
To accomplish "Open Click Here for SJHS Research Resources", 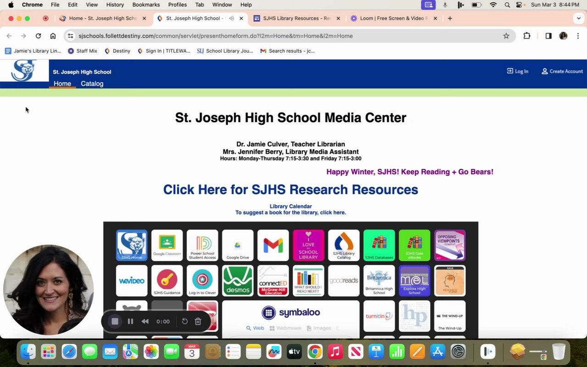I will [291, 189].
